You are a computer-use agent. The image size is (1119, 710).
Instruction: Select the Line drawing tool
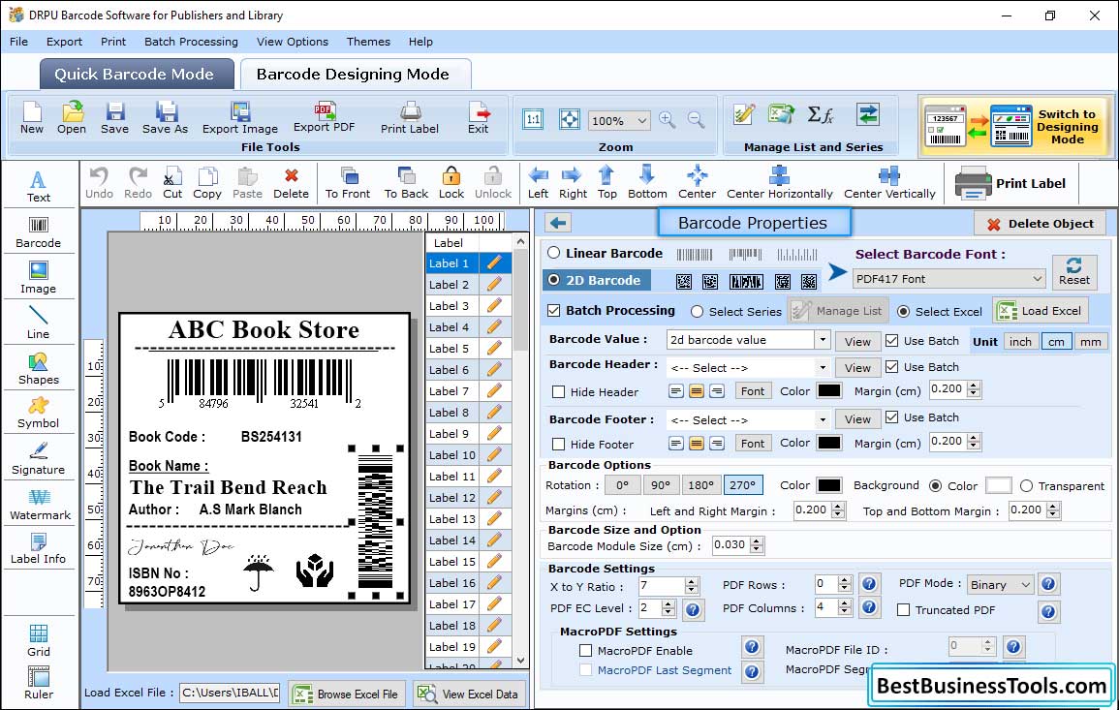coord(39,324)
